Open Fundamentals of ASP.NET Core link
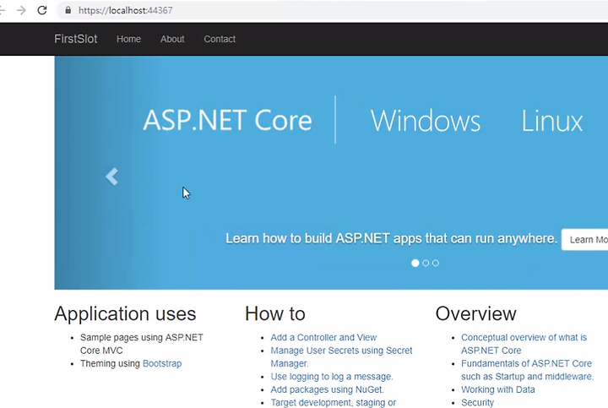The image size is (608, 408). click(x=527, y=370)
